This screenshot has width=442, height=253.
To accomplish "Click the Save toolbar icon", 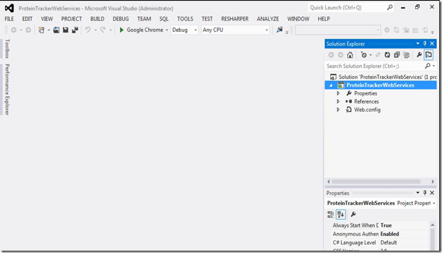I will (x=65, y=30).
